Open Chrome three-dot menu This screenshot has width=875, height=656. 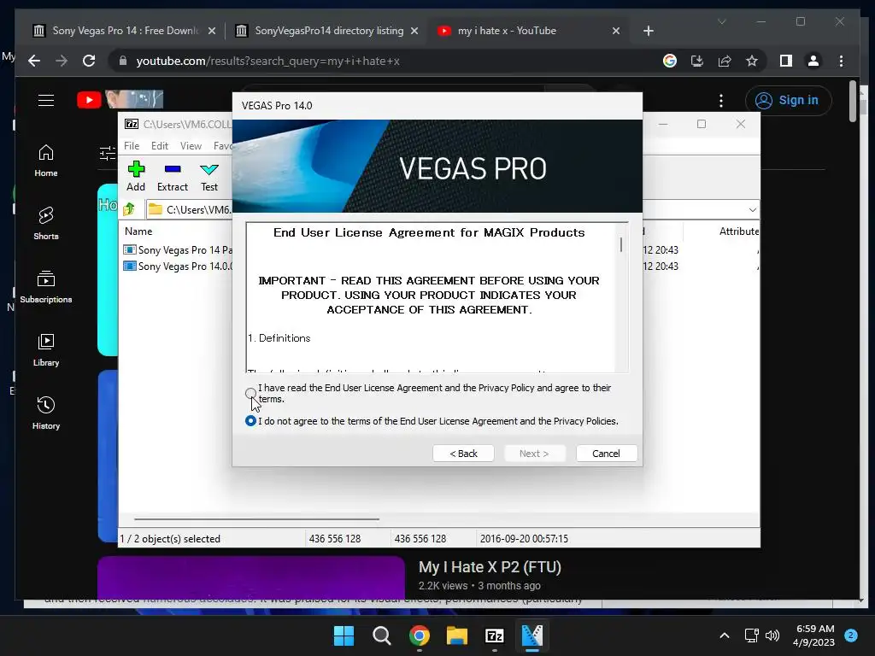click(x=841, y=61)
